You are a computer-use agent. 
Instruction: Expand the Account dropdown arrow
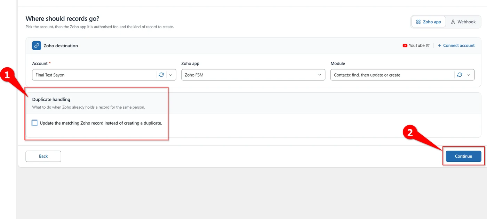(x=170, y=75)
